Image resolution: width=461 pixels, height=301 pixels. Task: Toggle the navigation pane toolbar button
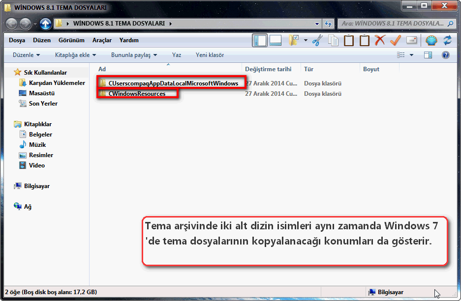point(260,40)
